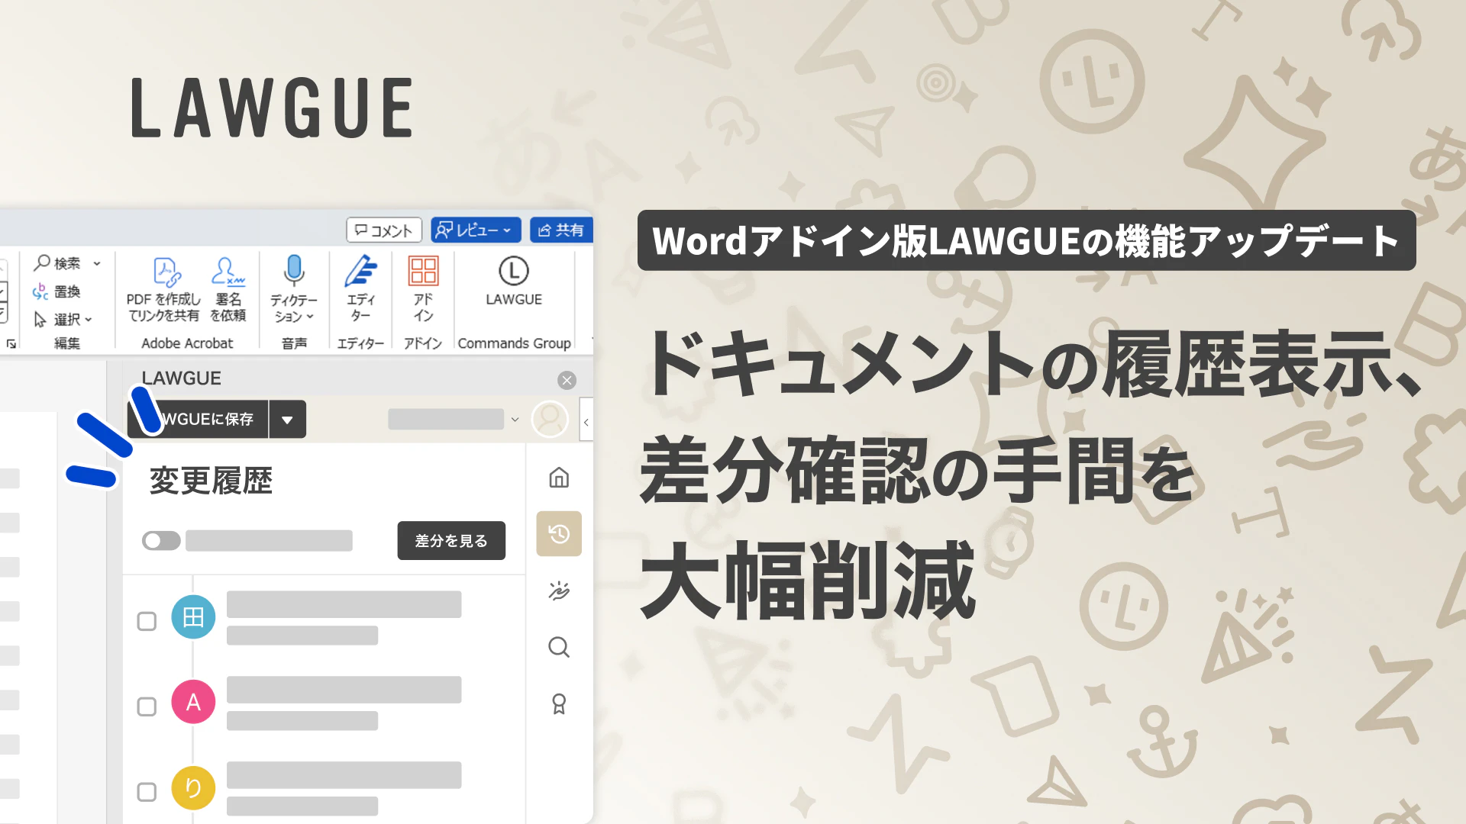Close the LAWGUE task pane

(567, 380)
